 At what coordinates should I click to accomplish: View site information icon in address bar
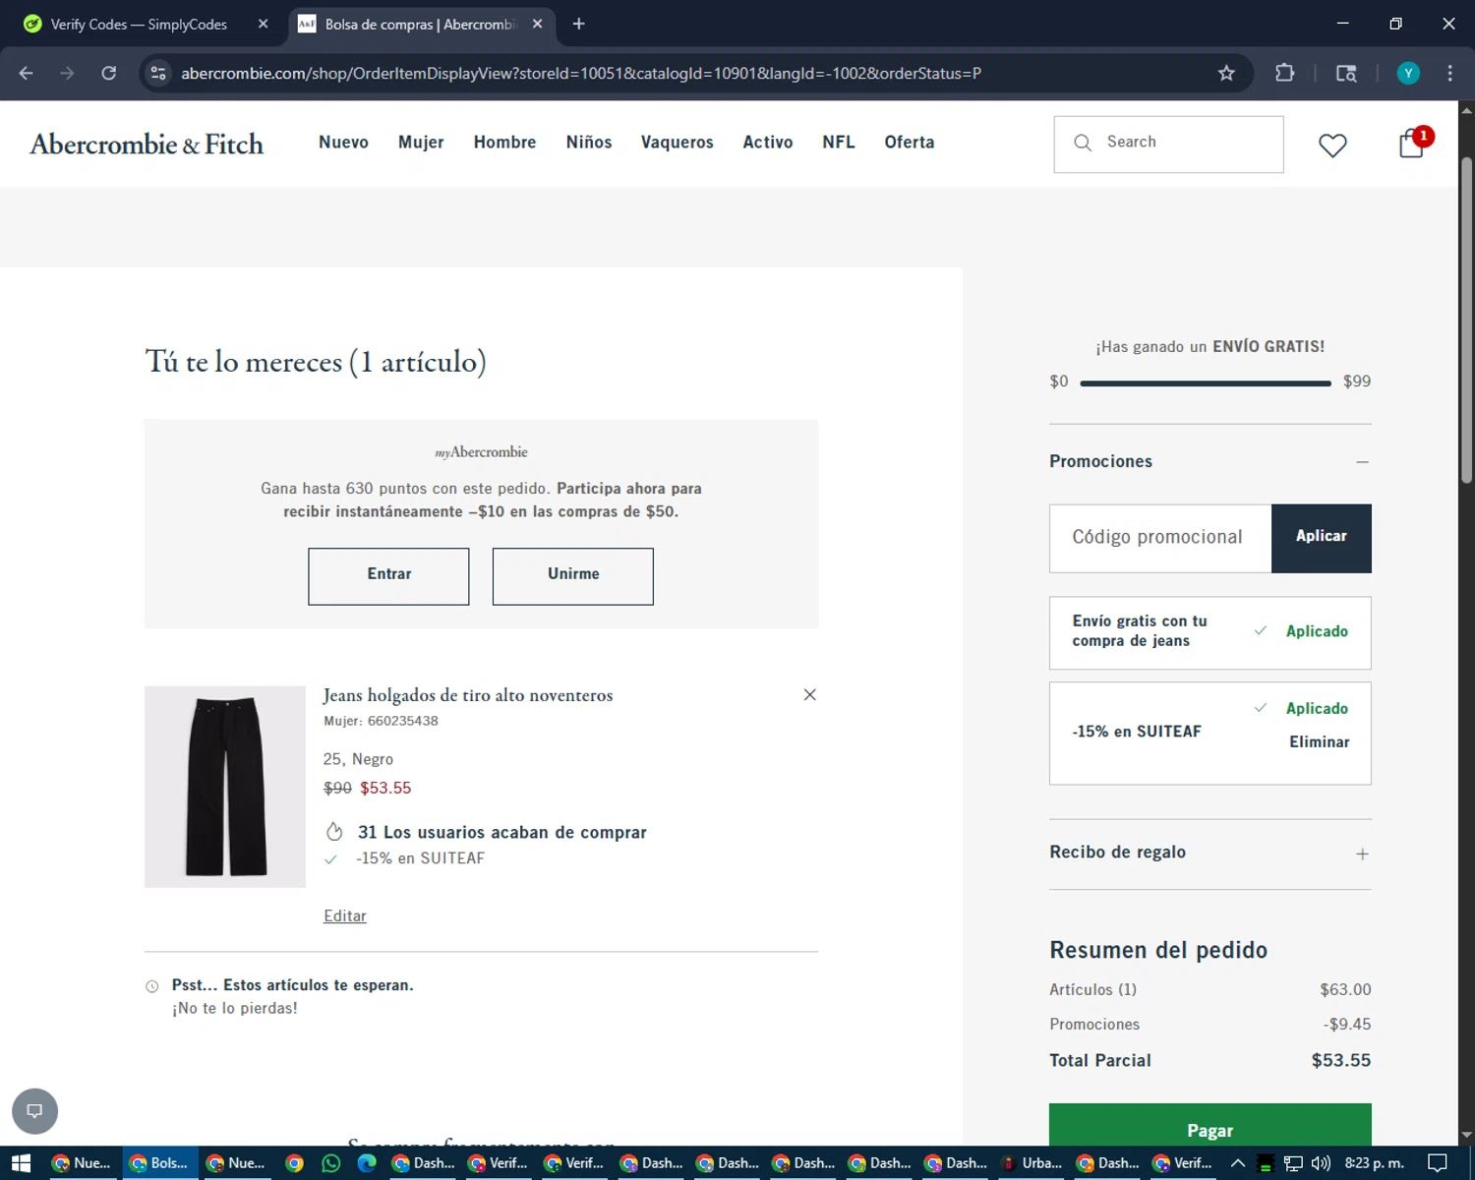158,73
